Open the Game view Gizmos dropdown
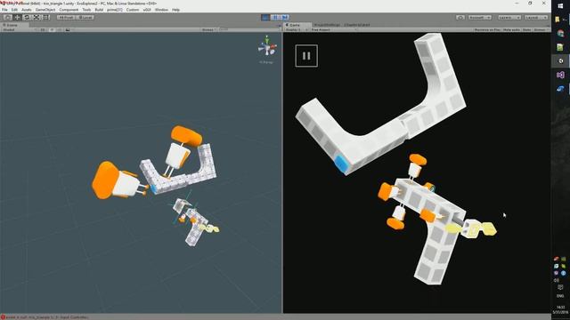The height and width of the screenshot is (320, 570). (x=541, y=29)
